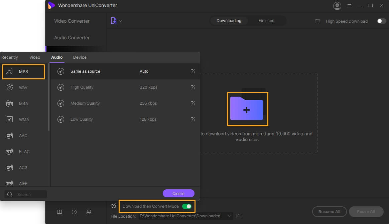Screen dimensions: 389x224
Task: Select the Video format tab
Action: (x=35, y=57)
